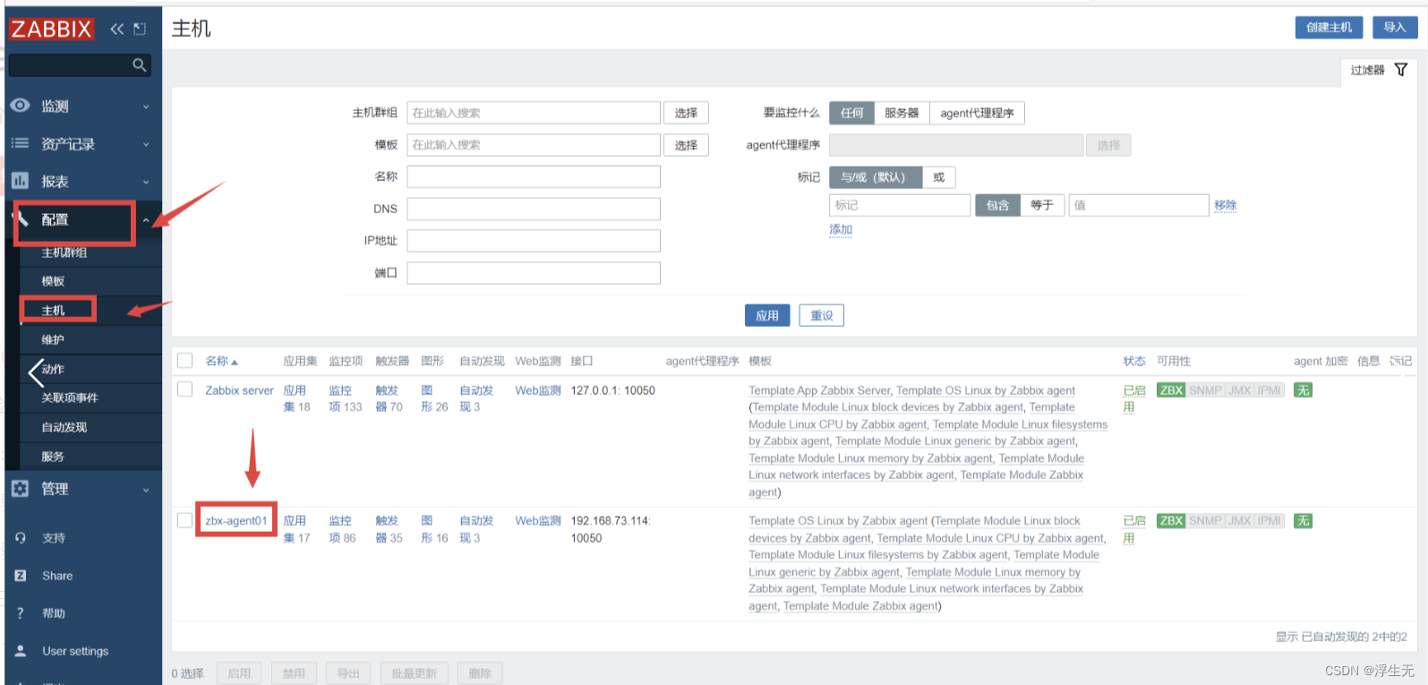Click the inventory list icon
The image size is (1428, 685).
20,143
